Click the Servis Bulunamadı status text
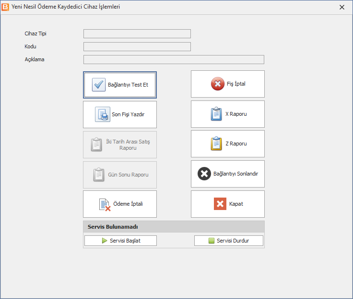This screenshot has height=299, width=353. pyautogui.click(x=113, y=227)
